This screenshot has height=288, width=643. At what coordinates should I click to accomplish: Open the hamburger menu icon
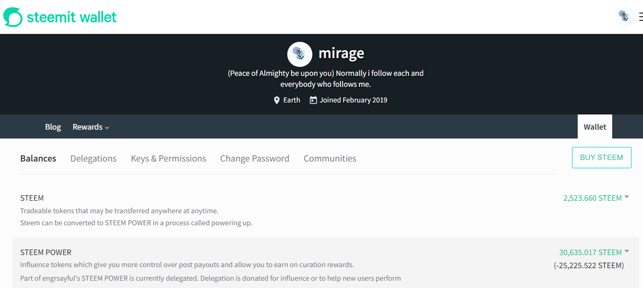point(640,17)
